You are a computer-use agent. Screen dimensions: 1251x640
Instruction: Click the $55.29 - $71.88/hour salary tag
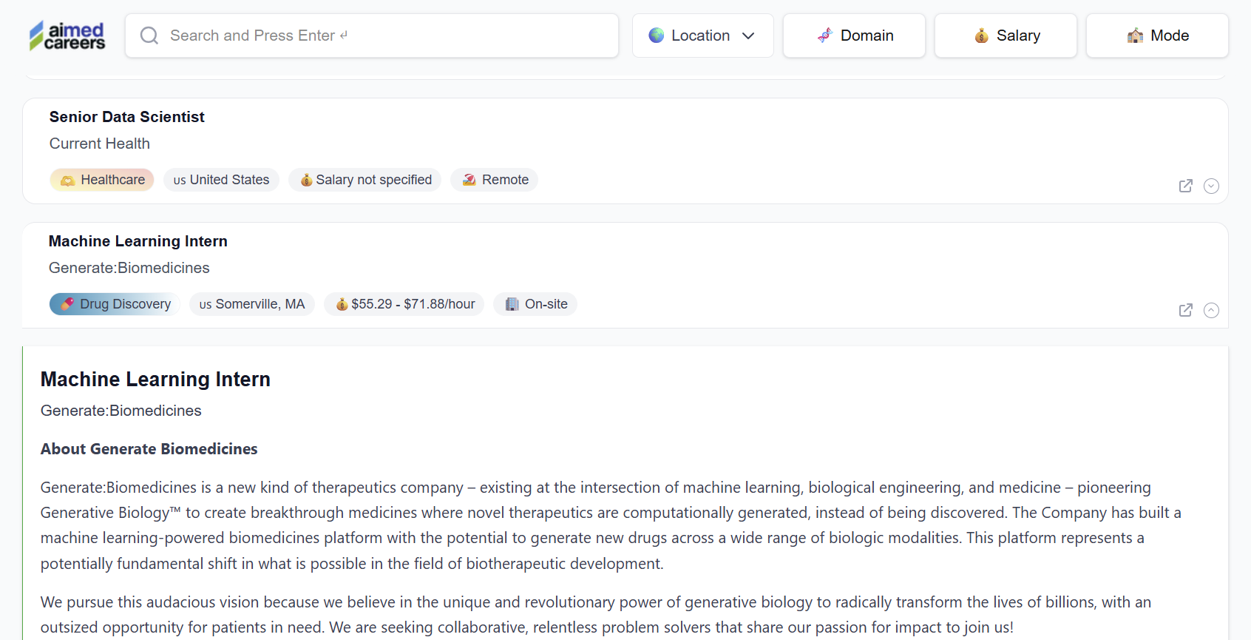tap(404, 304)
